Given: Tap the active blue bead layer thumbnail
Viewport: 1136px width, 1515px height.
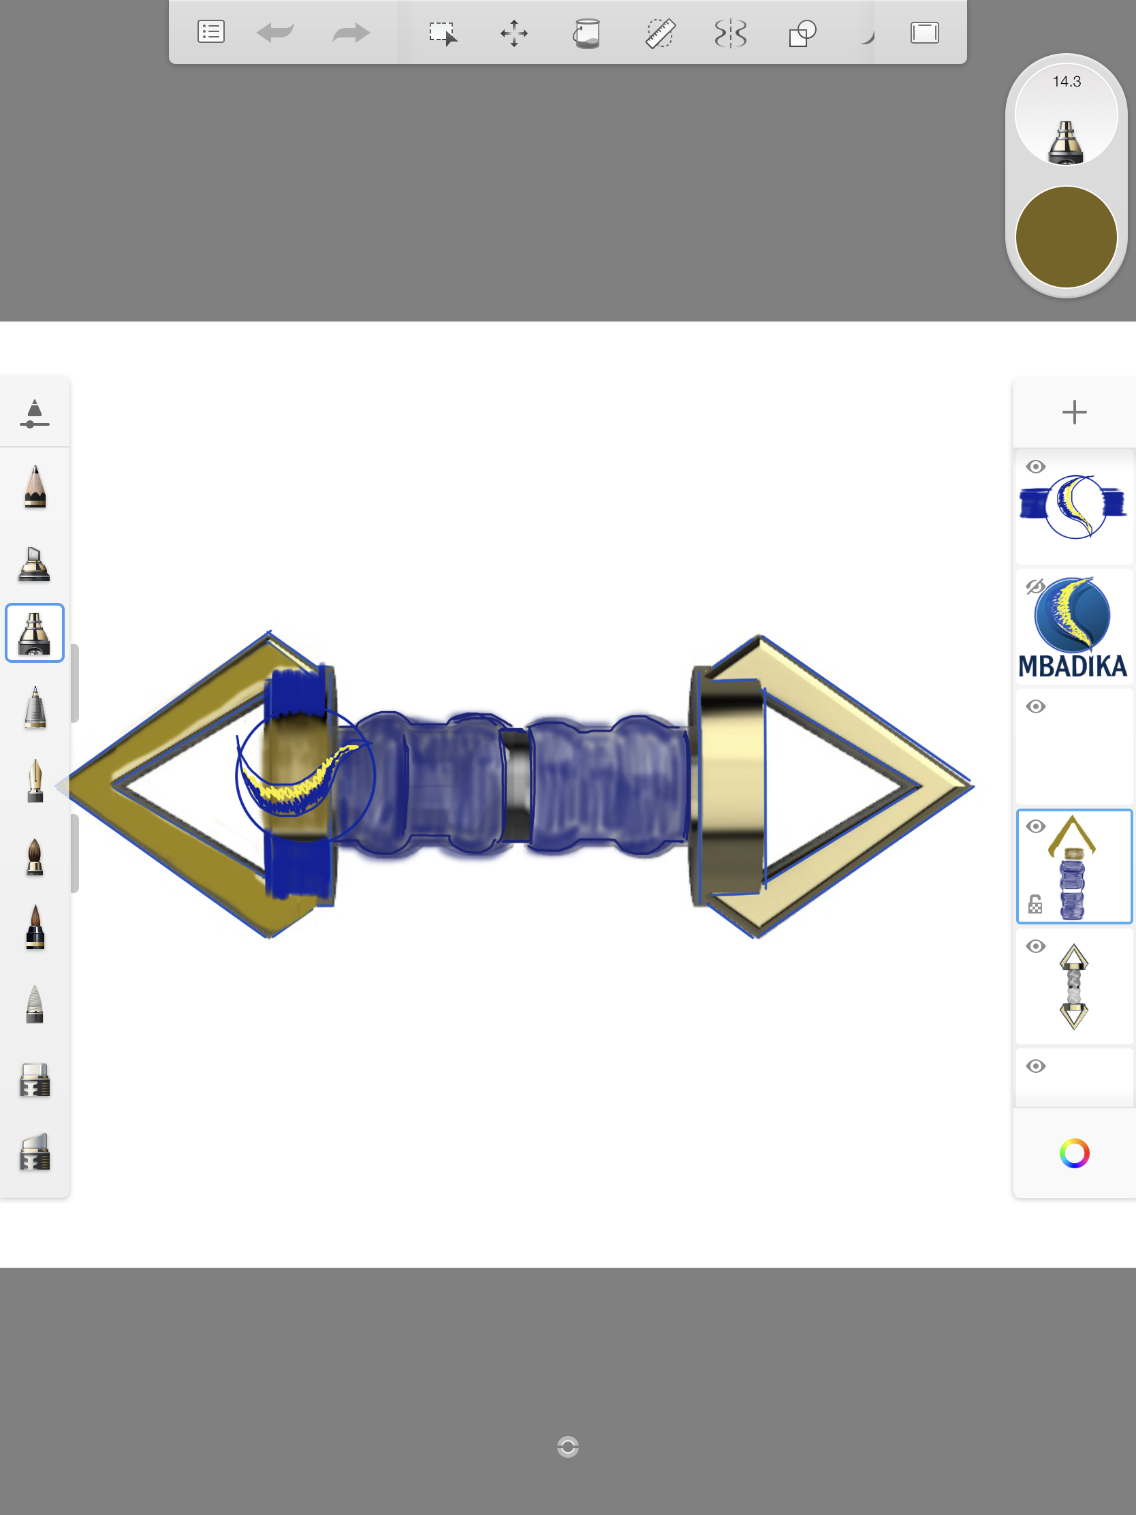Looking at the screenshot, I should click(x=1075, y=866).
